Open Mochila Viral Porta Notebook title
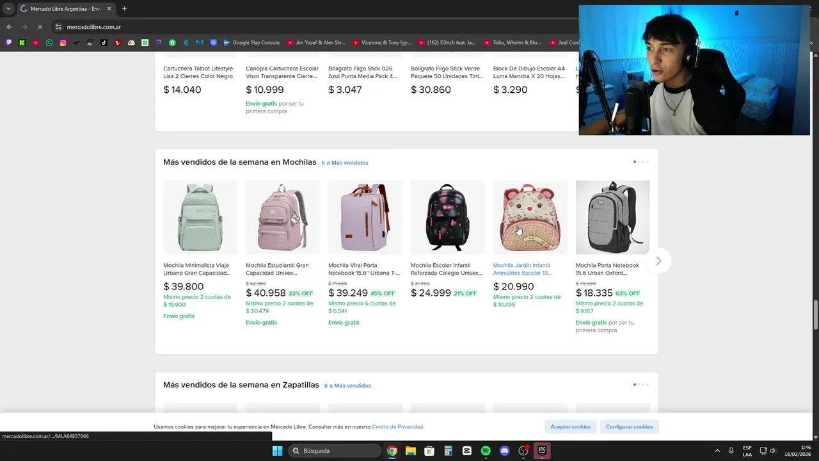 pos(364,269)
